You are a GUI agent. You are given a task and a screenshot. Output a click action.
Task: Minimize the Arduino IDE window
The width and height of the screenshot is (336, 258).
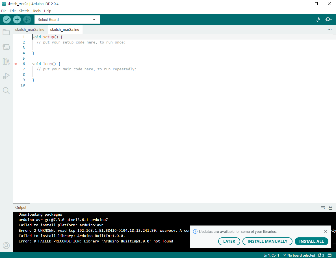[304, 4]
